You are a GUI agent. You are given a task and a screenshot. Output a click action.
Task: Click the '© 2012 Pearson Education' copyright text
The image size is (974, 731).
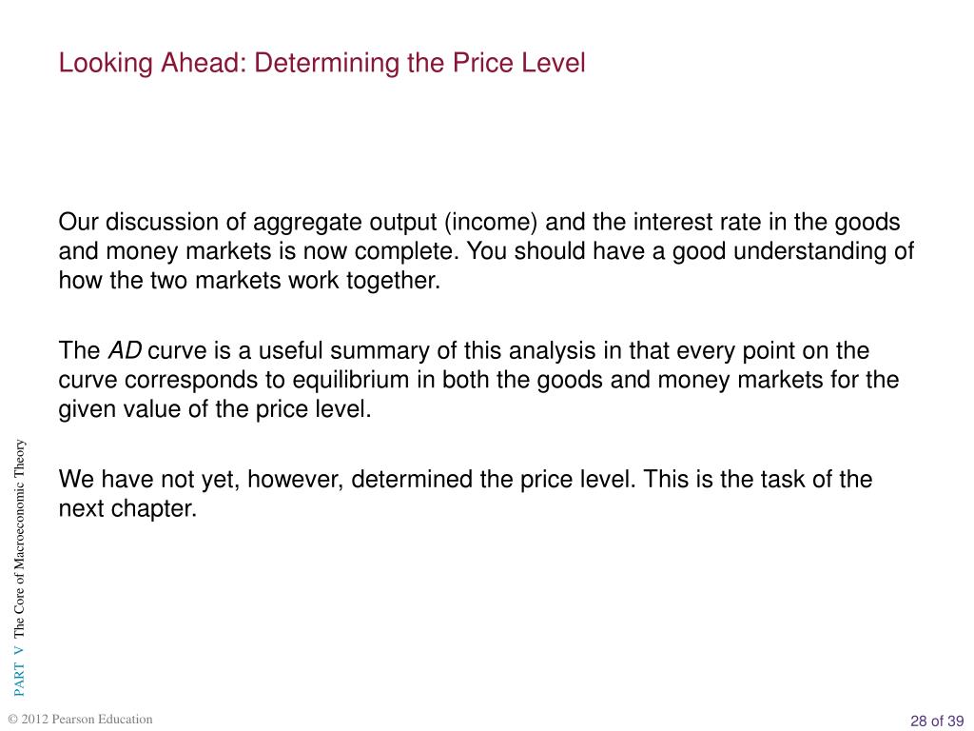[80, 720]
